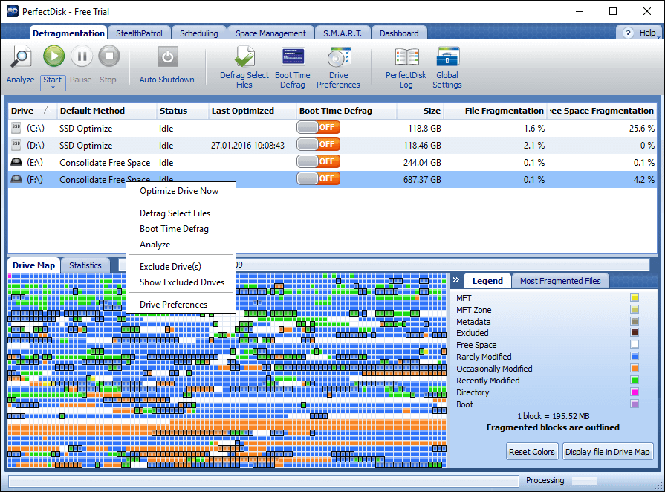Viewport: 665px width, 492px height.
Task: Open Global Settings toolbox icon
Action: coord(447,56)
